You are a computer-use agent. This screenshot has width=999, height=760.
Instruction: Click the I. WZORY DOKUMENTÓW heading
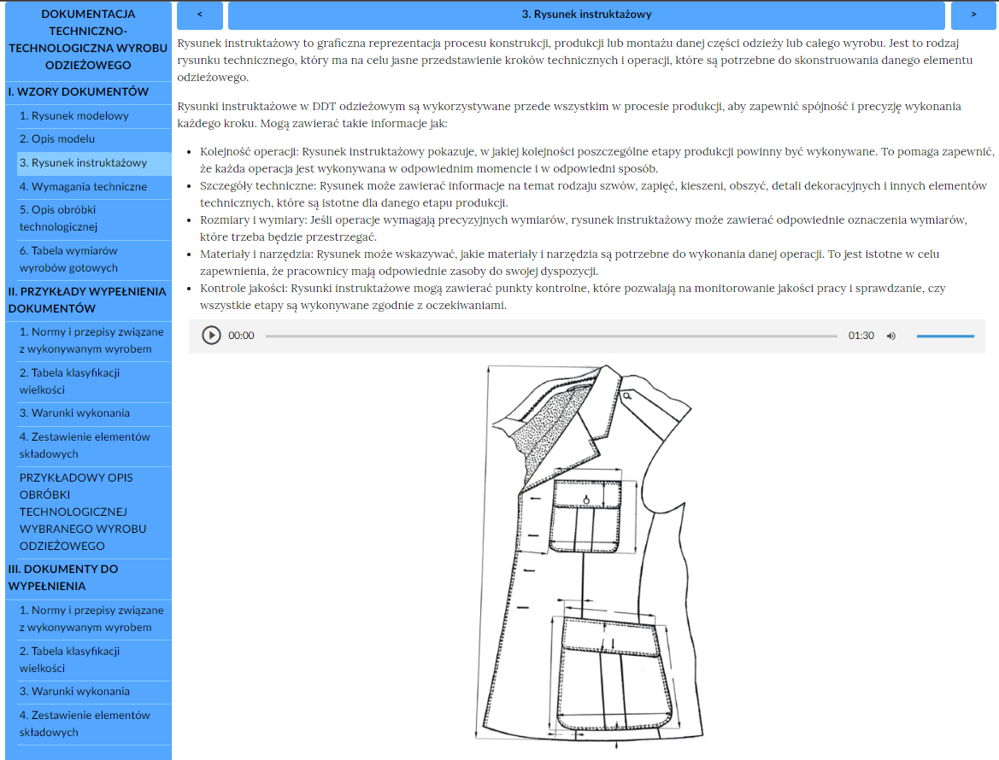pyautogui.click(x=78, y=91)
